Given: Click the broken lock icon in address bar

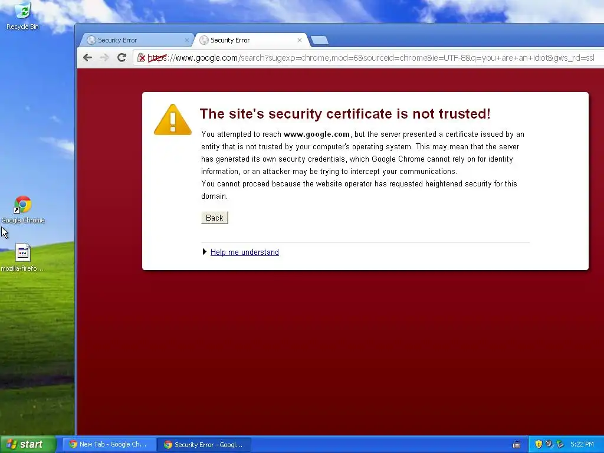Looking at the screenshot, I should tap(142, 58).
